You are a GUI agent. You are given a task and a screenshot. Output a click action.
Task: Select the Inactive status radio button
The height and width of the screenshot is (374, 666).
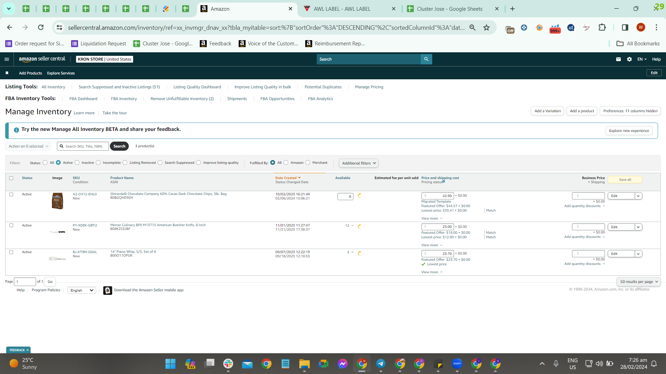click(x=77, y=163)
